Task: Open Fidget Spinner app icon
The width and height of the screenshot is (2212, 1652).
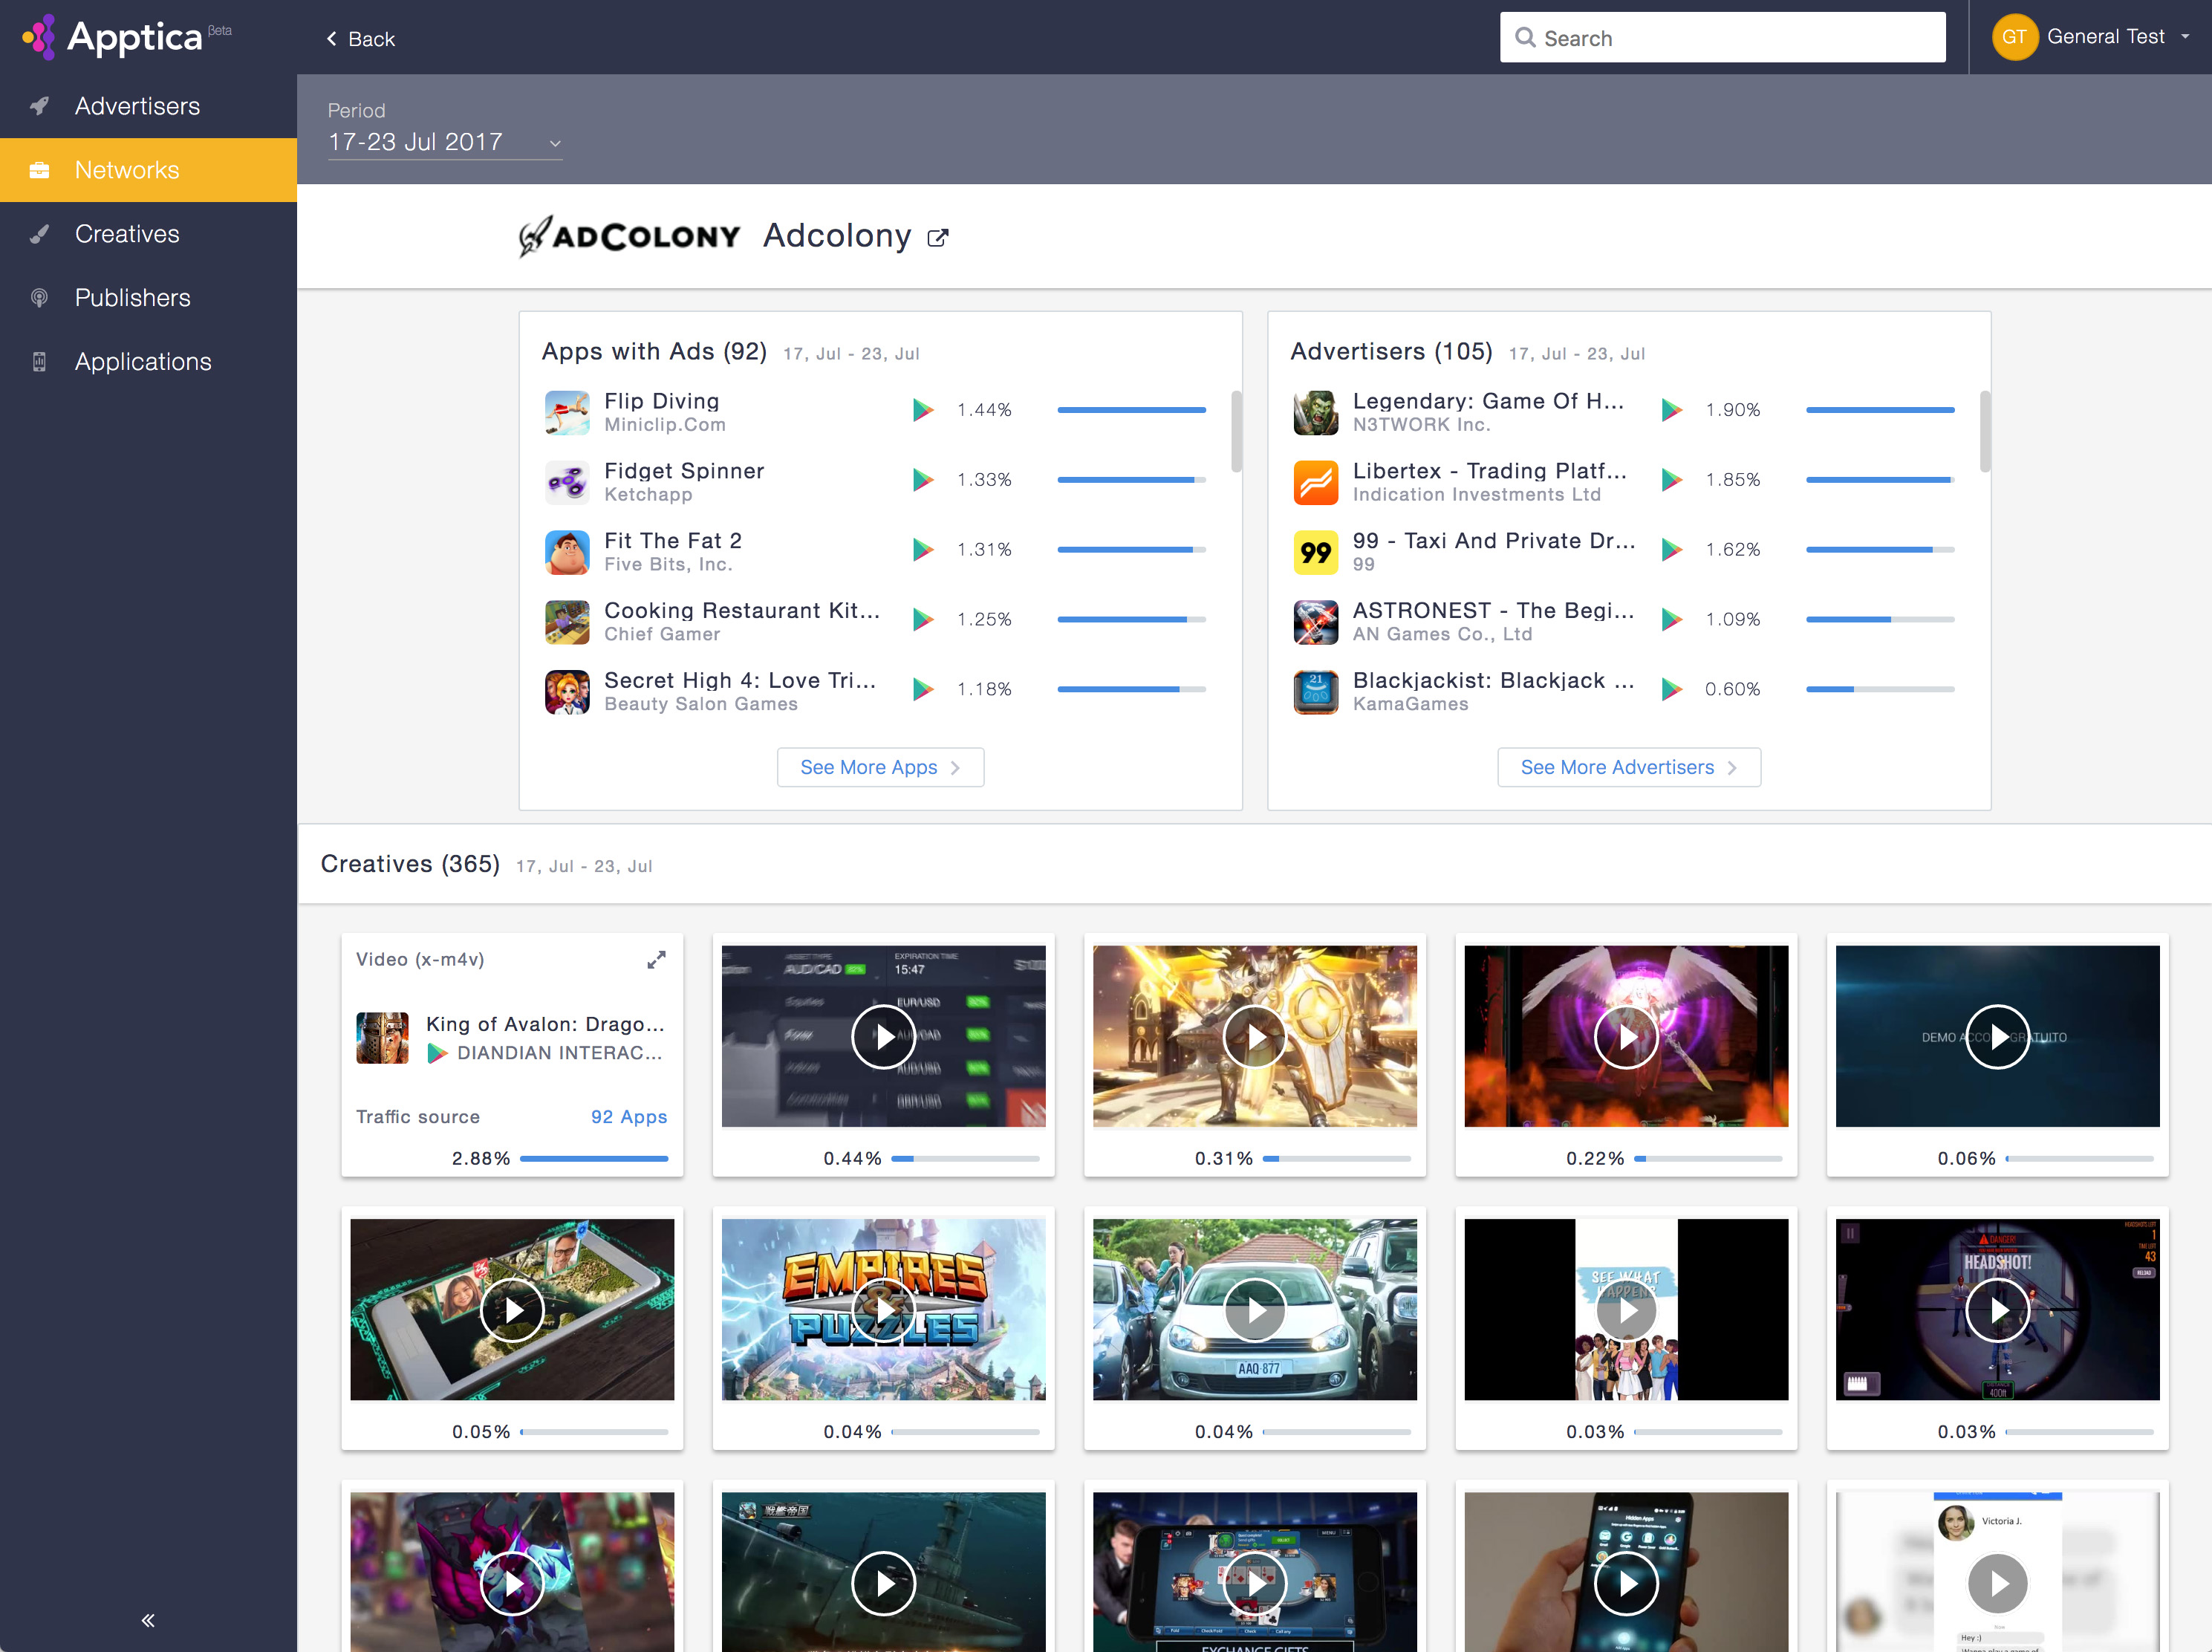Action: [x=567, y=482]
